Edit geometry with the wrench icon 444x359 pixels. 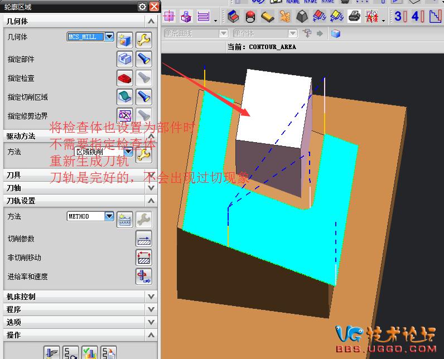coord(144,38)
